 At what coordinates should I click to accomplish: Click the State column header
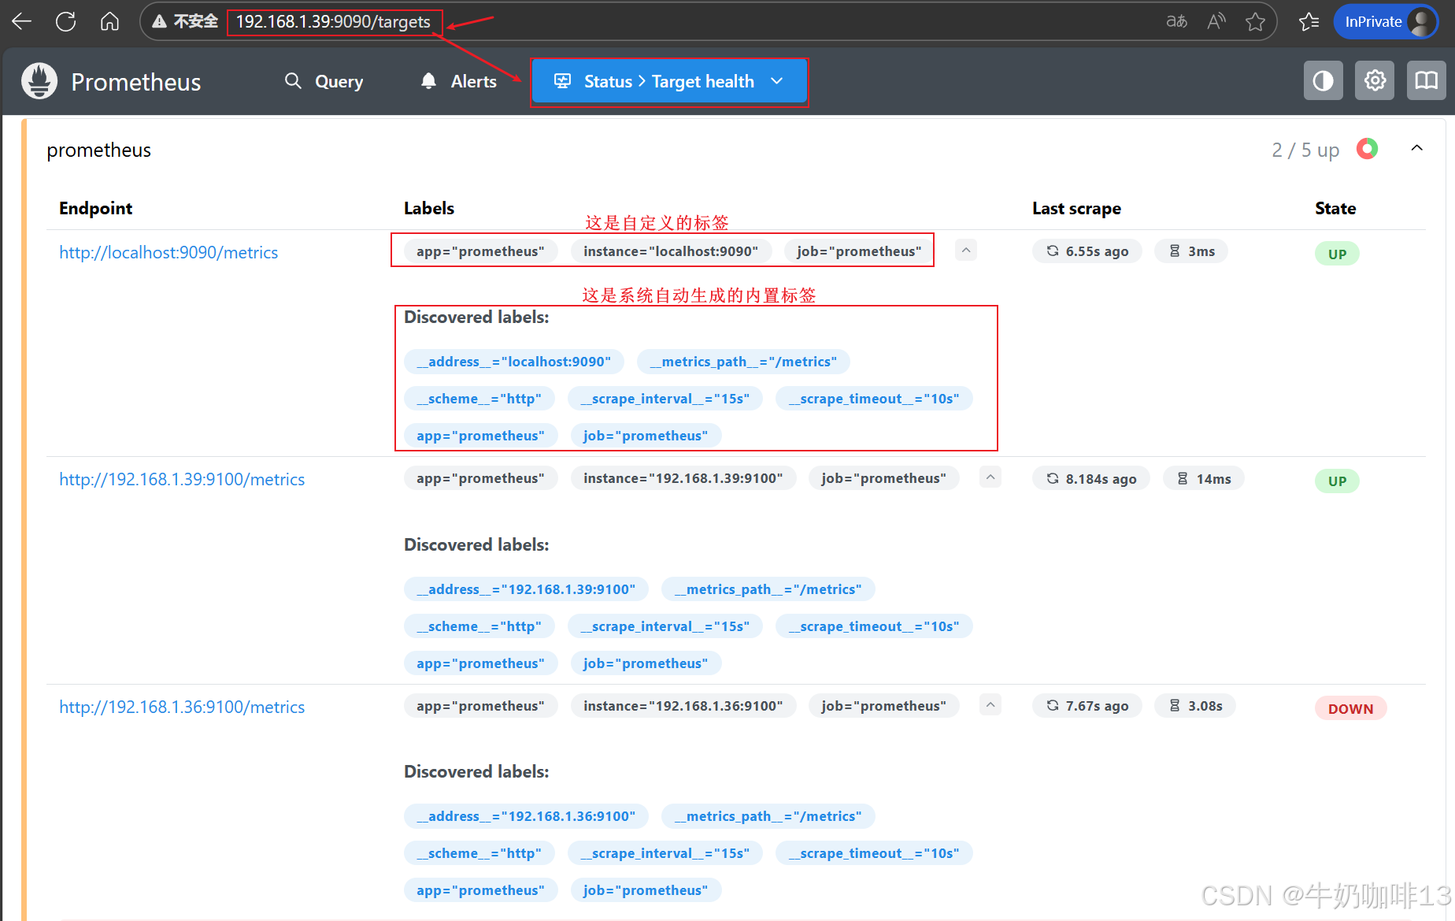(1335, 208)
